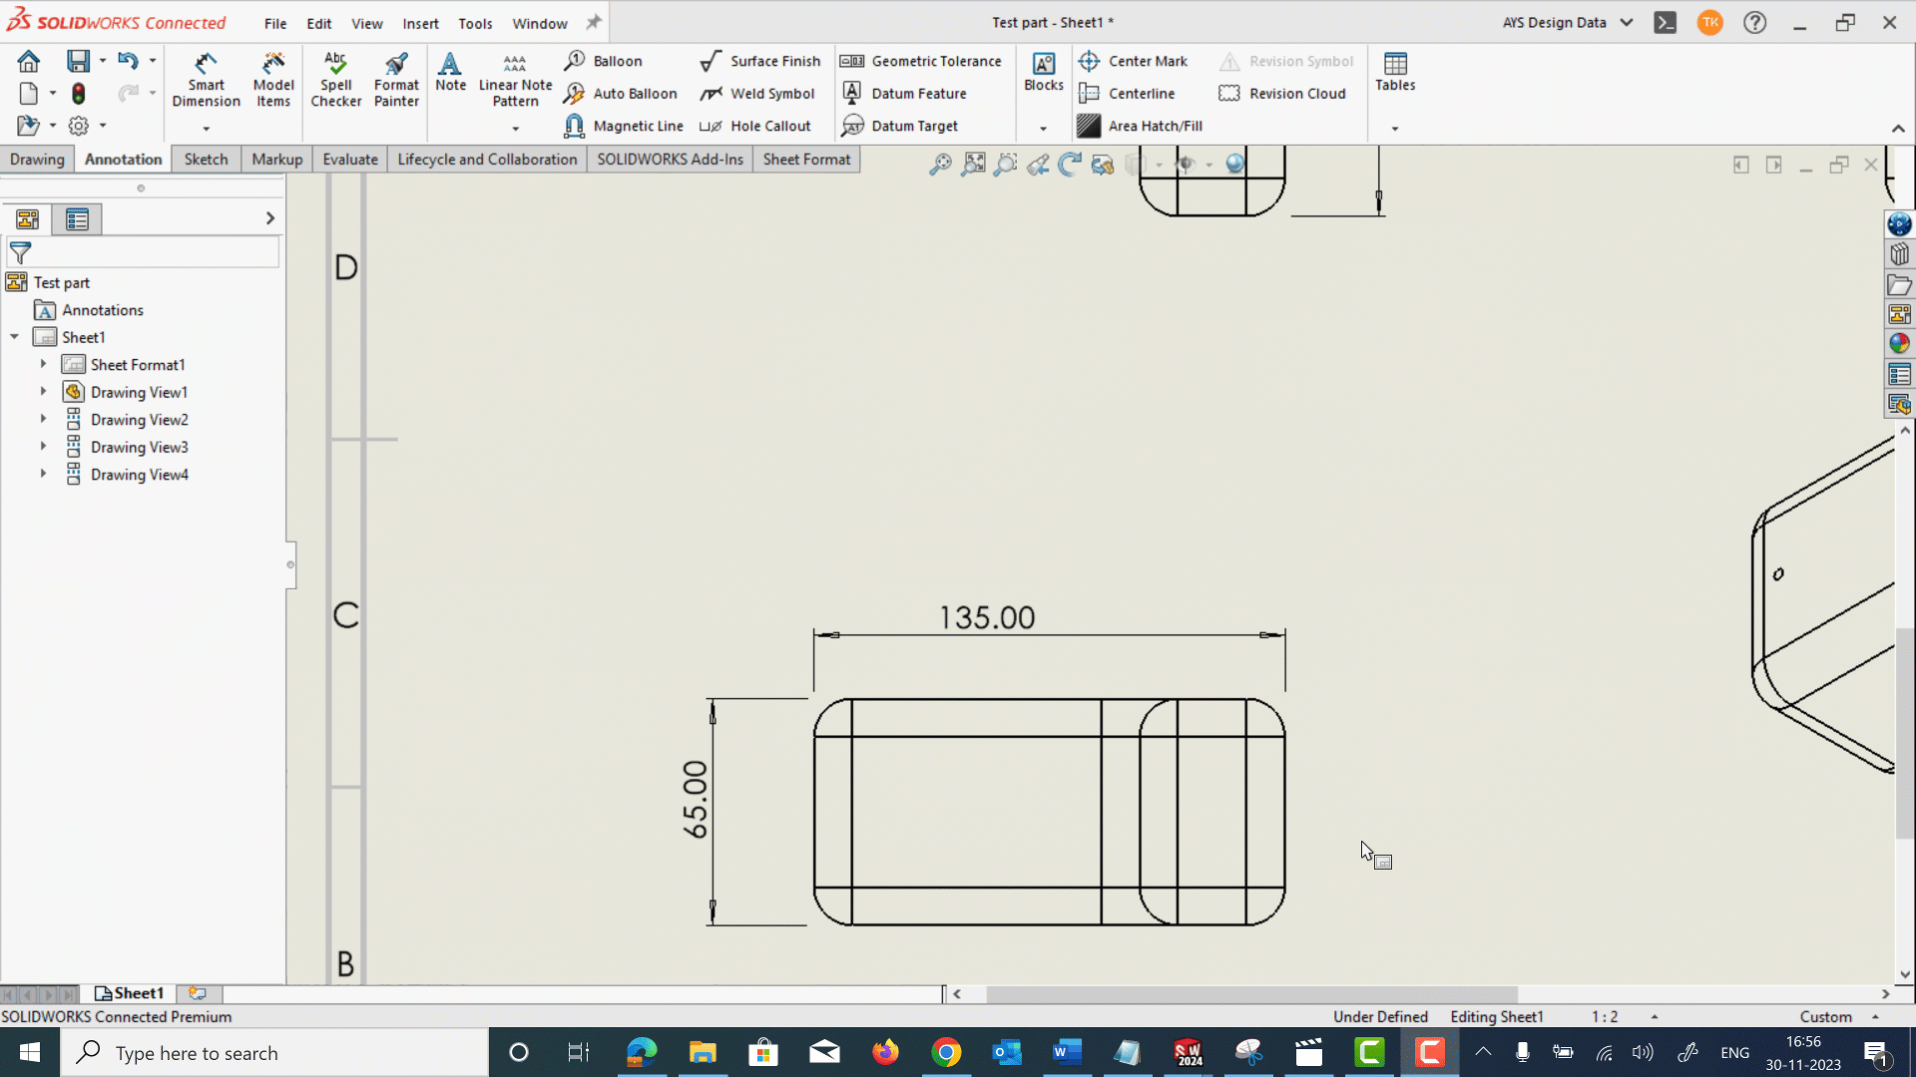Select Annotations in the tree
This screenshot has height=1077, width=1916.
coord(103,310)
